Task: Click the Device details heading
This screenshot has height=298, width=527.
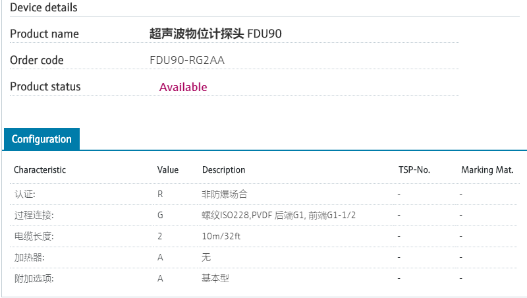Action: (x=43, y=8)
